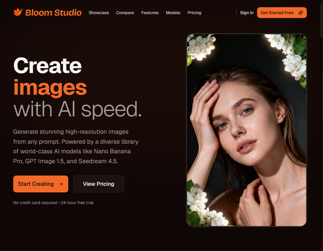Select the View Pricing button
Viewport: 323px width, 251px height.
[98, 184]
